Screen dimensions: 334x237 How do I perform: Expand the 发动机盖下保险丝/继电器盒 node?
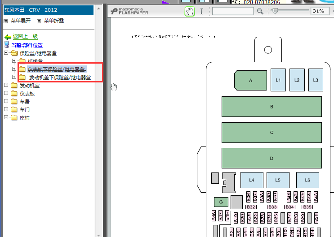(x=14, y=77)
